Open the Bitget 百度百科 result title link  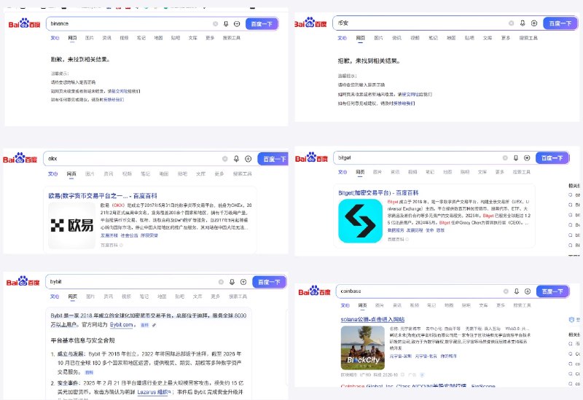[378, 193]
